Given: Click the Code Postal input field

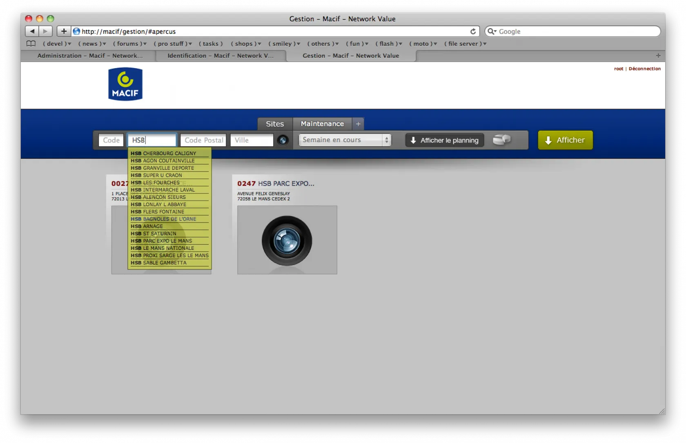Looking at the screenshot, I should pos(204,140).
